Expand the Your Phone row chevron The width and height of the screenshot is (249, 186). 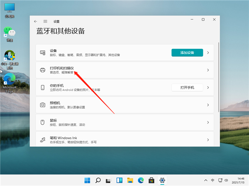coord(208,88)
